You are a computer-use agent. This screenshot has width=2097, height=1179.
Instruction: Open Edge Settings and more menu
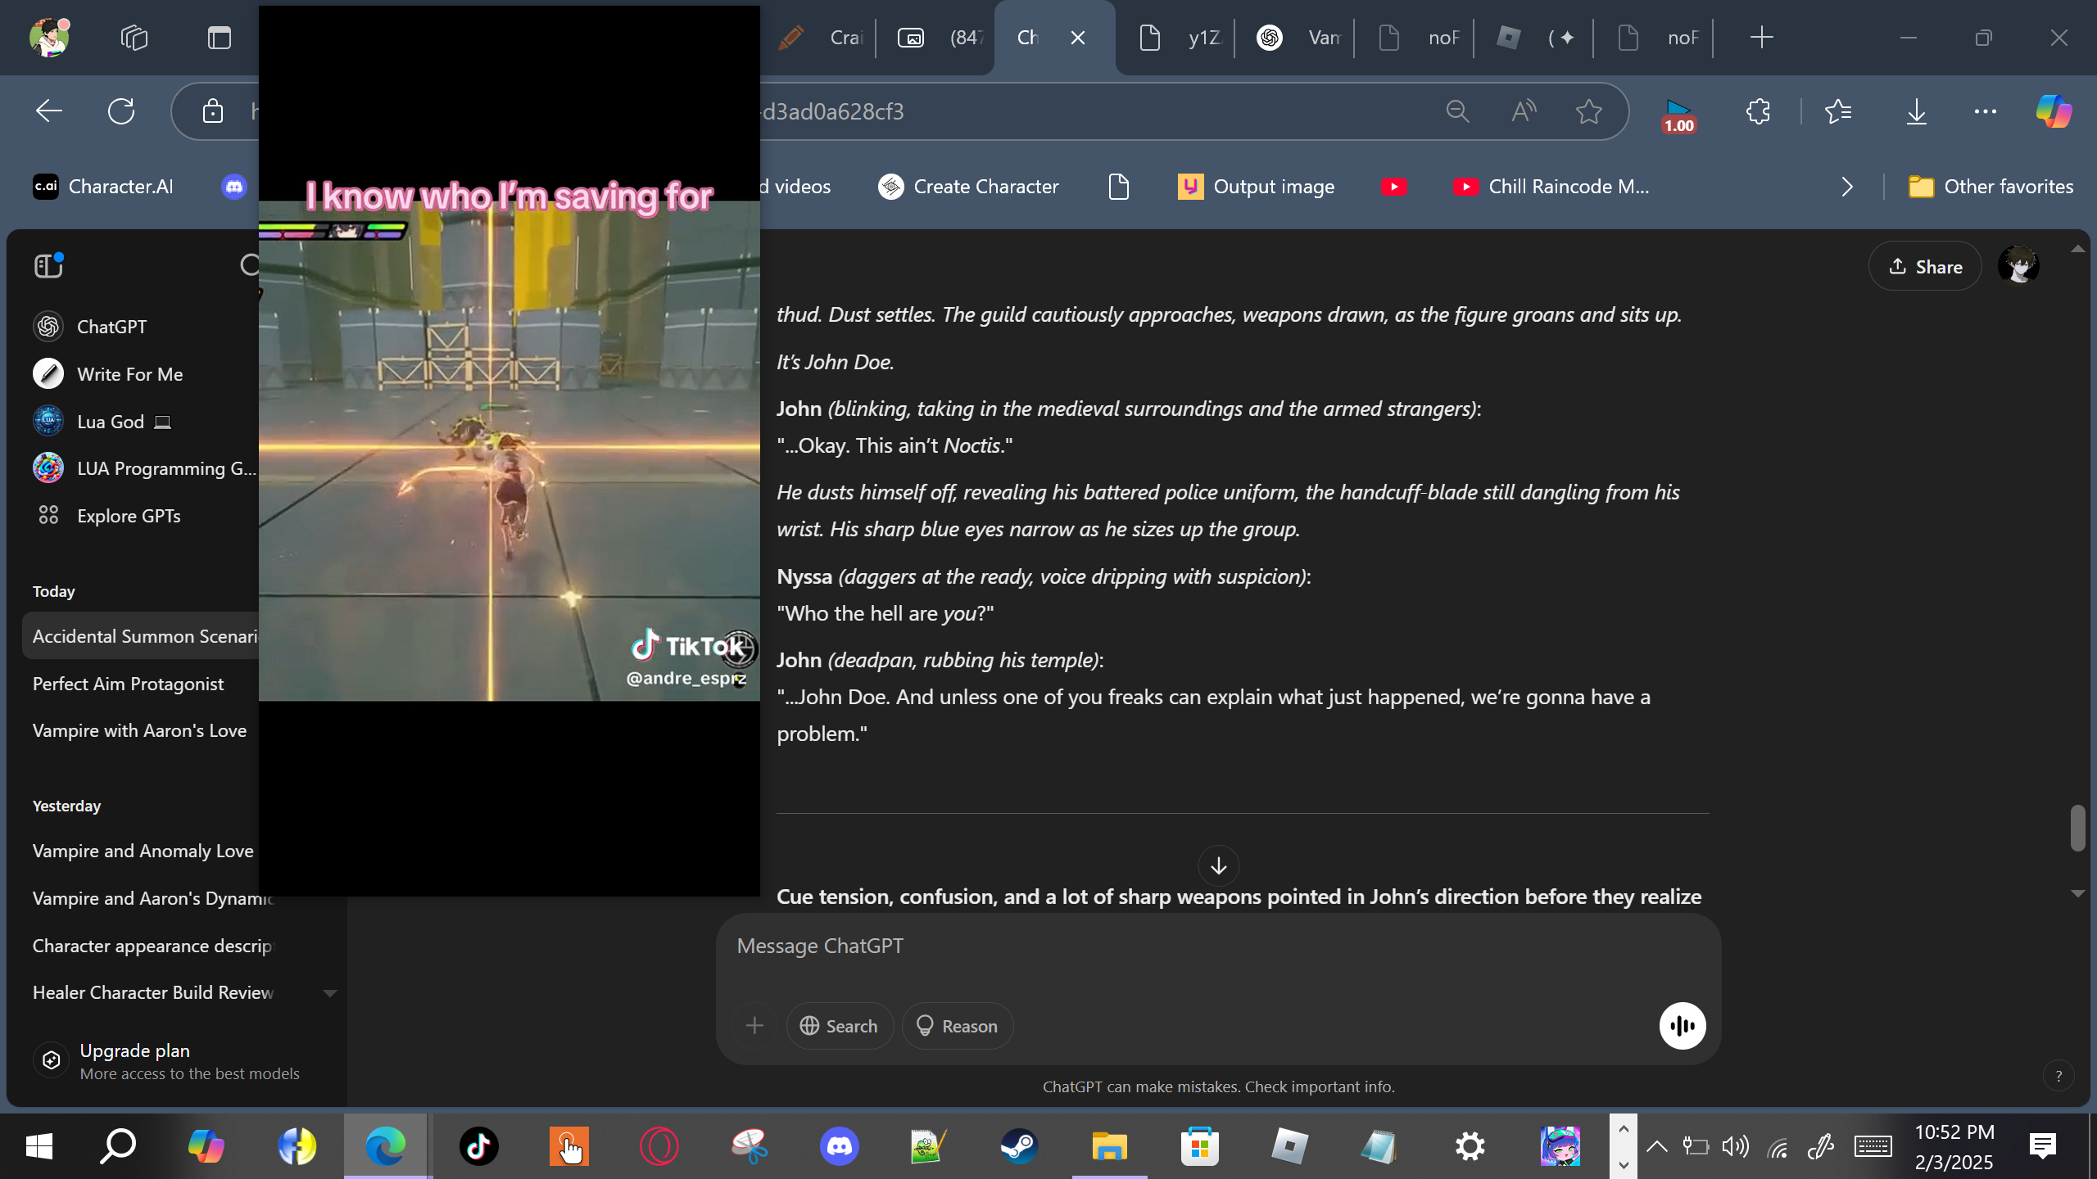pos(1986,111)
